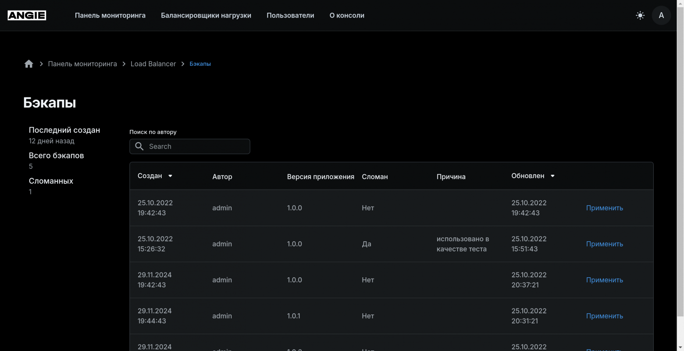
Task: Open Балансировщики нагрузки menu item
Action: tap(206, 15)
